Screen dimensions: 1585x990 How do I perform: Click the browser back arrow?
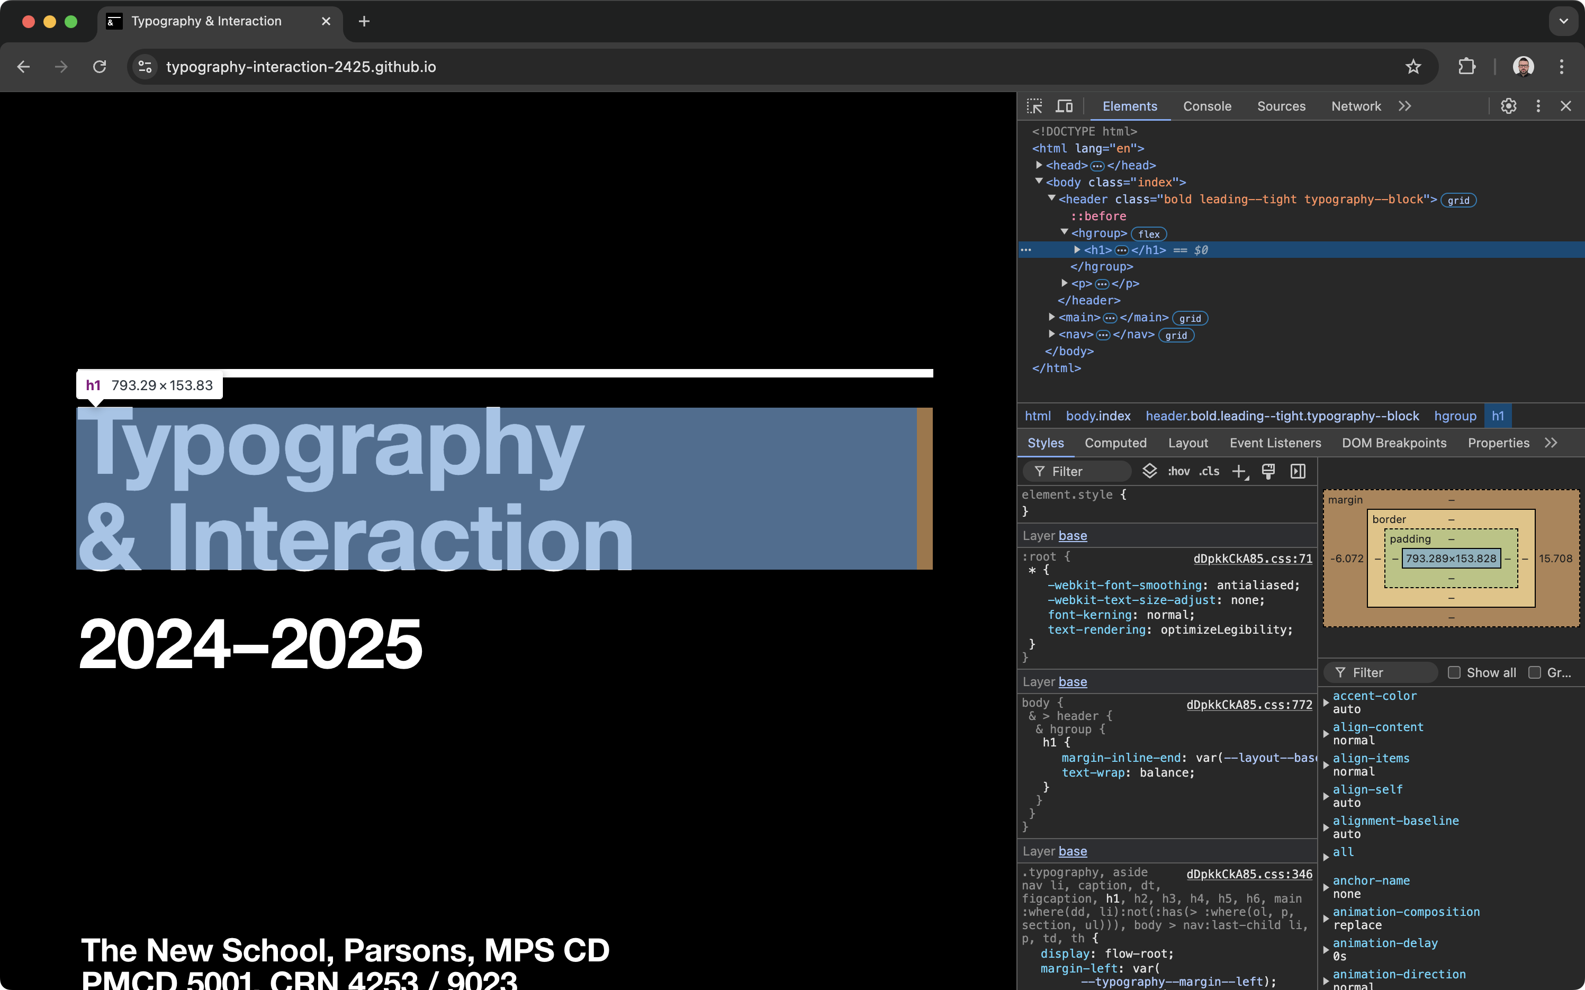tap(24, 67)
